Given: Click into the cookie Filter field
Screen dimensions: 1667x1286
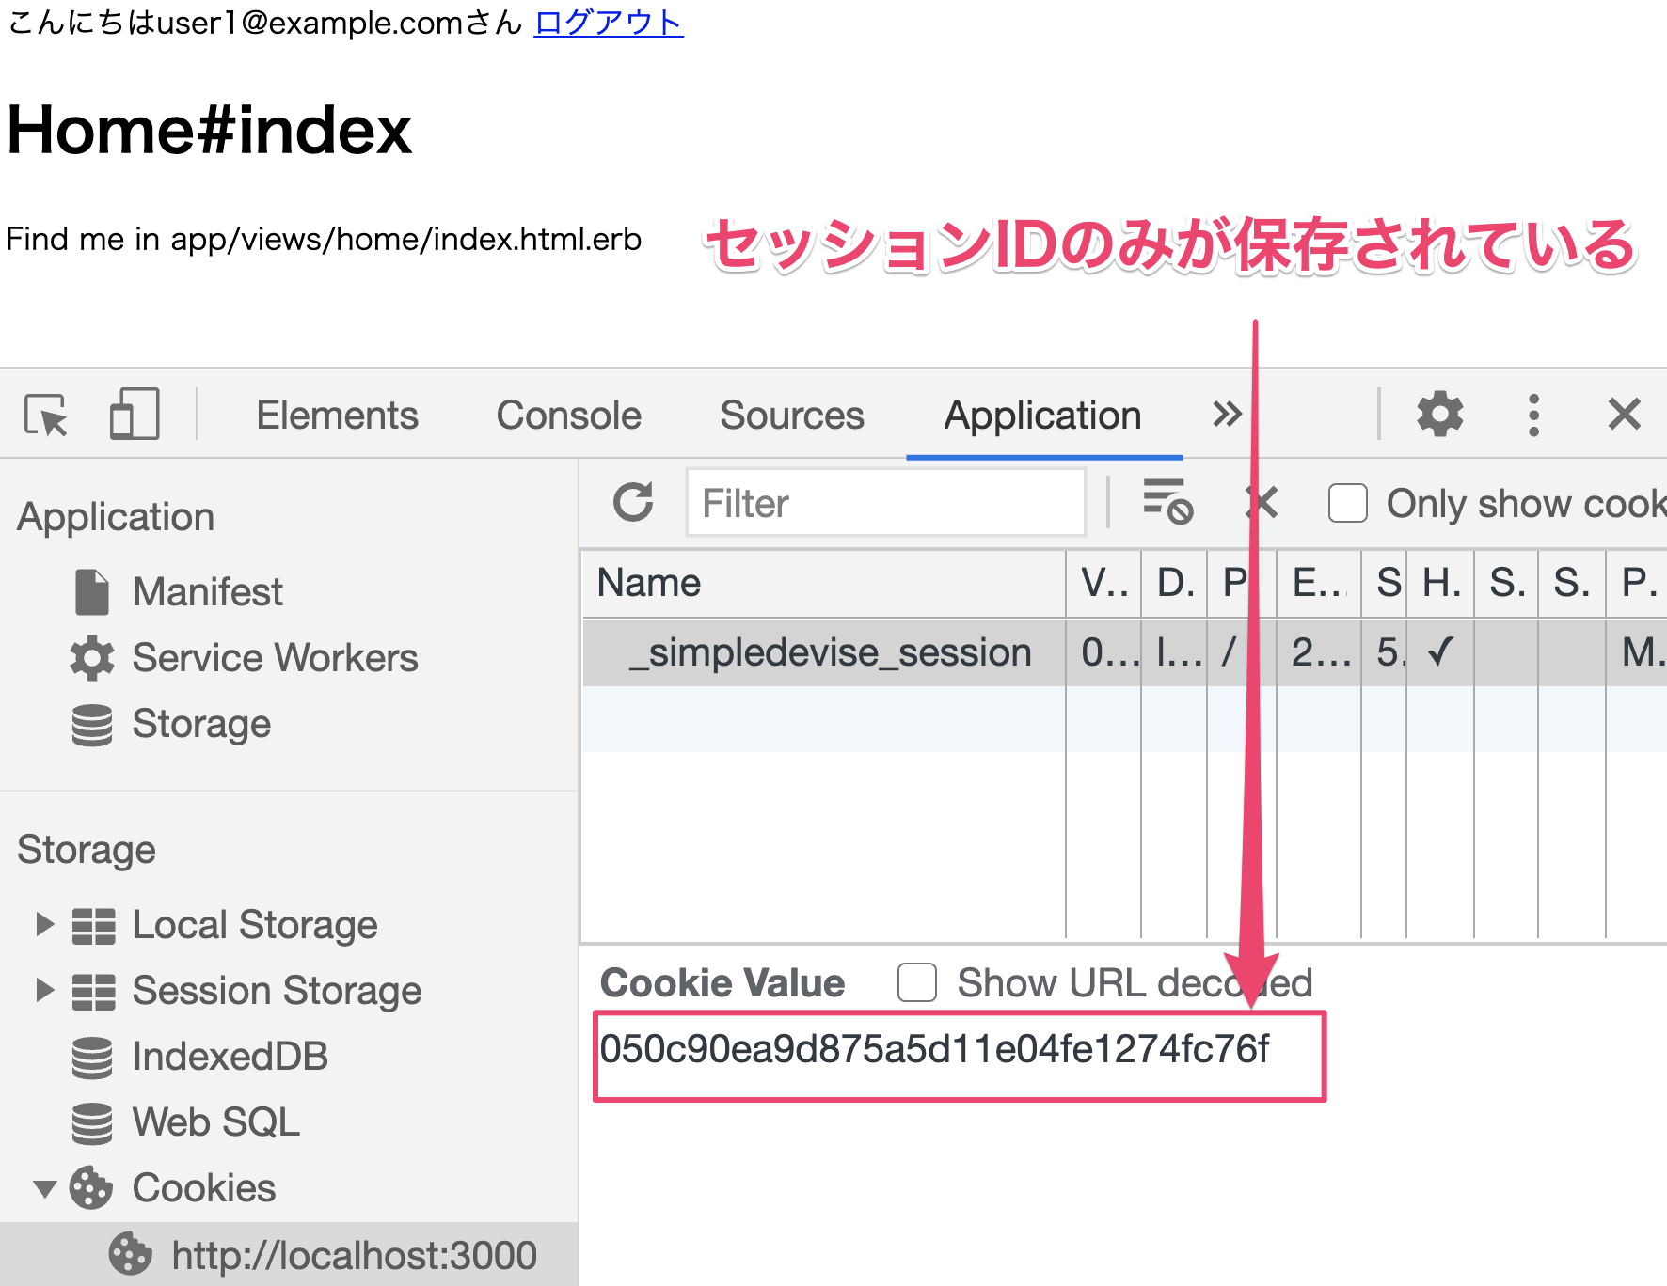Looking at the screenshot, I should coord(884,503).
